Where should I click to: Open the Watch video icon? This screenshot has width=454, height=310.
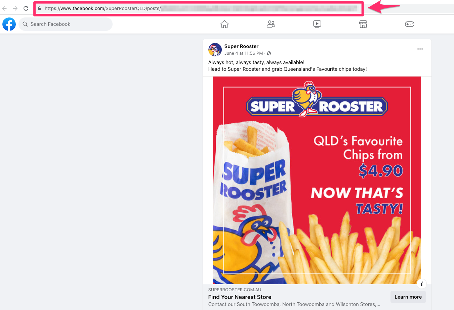317,24
